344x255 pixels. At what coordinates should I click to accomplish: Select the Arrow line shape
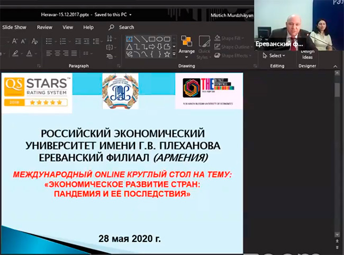click(144, 39)
